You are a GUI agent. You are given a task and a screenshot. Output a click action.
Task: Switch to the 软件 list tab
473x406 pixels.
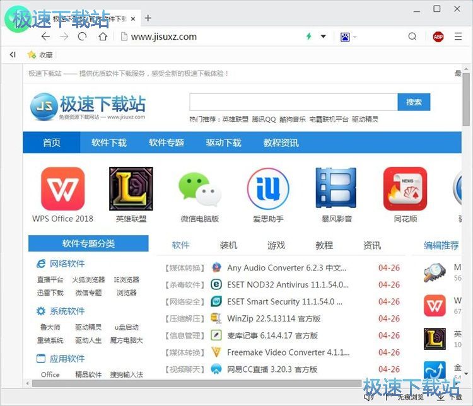click(180, 245)
